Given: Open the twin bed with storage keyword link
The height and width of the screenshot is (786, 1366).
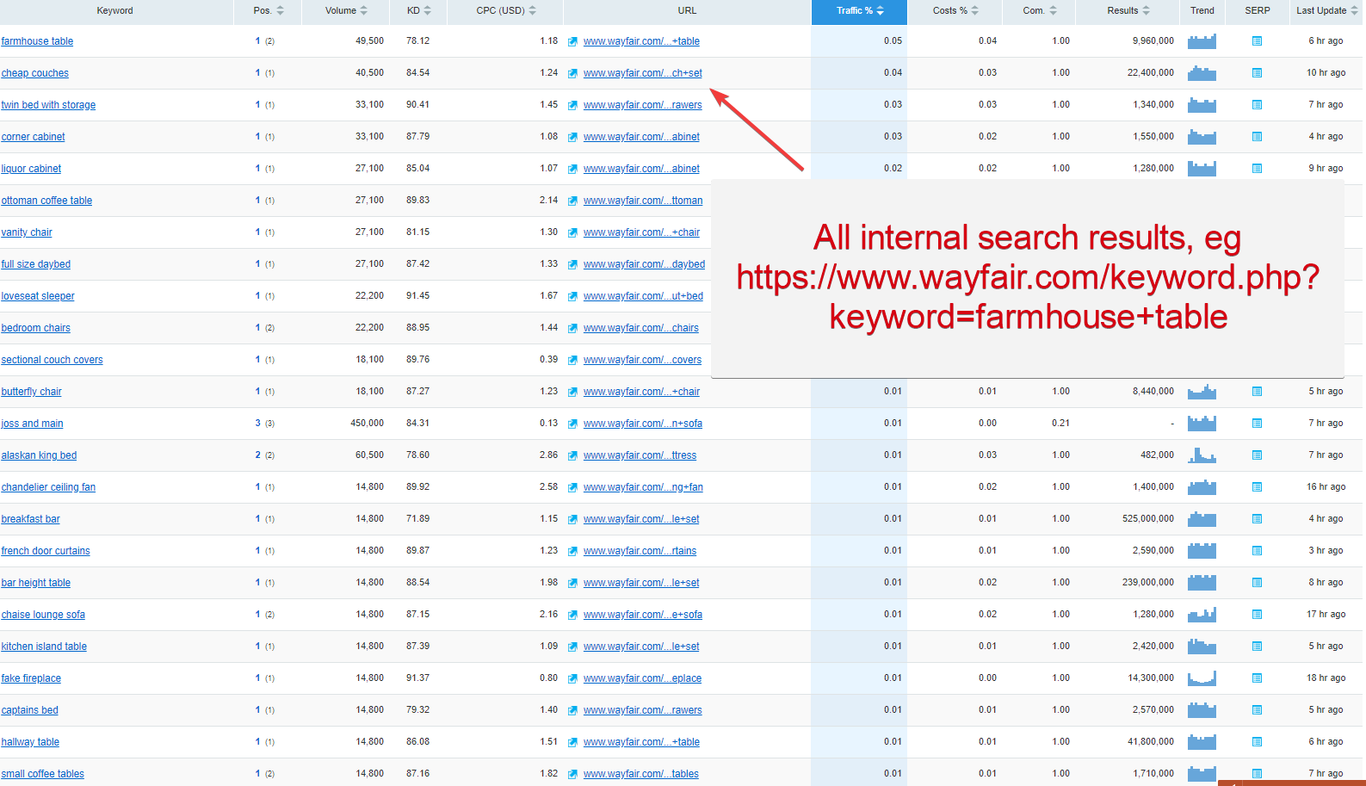Looking at the screenshot, I should tap(48, 105).
